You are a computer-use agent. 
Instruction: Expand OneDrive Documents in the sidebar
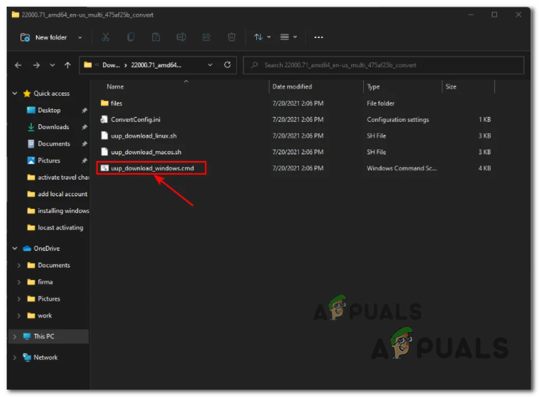click(x=20, y=265)
